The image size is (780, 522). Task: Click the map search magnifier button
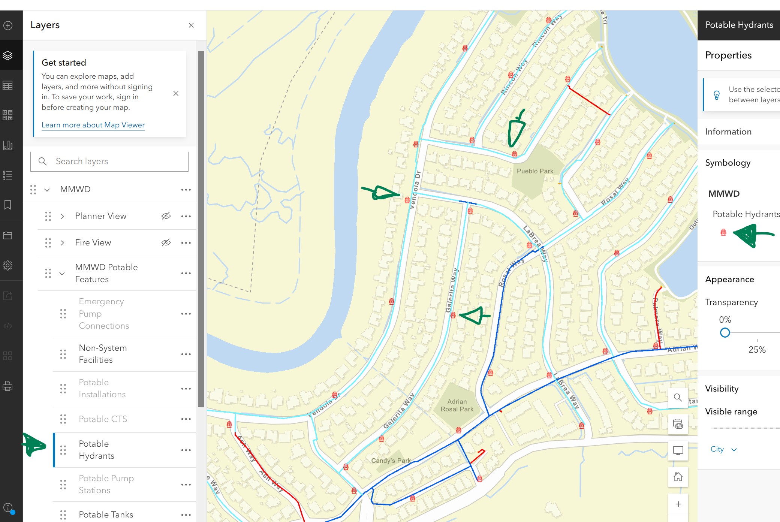(x=678, y=397)
